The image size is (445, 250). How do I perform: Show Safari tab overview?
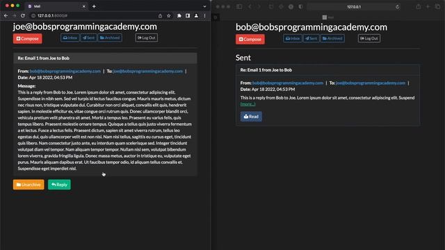click(437, 6)
